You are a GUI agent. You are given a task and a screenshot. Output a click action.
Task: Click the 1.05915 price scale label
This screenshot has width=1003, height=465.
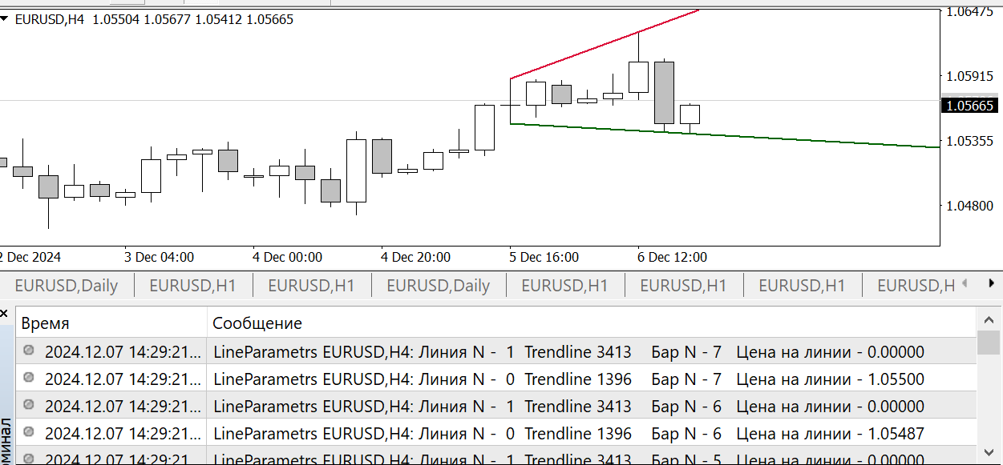pyautogui.click(x=970, y=76)
